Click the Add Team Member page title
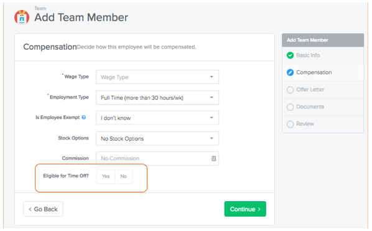Viewport: 372px width, 231px height. point(81,17)
